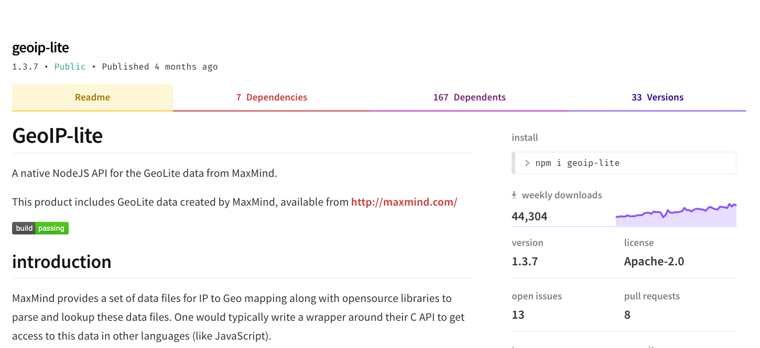Image resolution: width=760 pixels, height=348 pixels.
Task: Open the 8 pull requests link
Action: [x=627, y=315]
